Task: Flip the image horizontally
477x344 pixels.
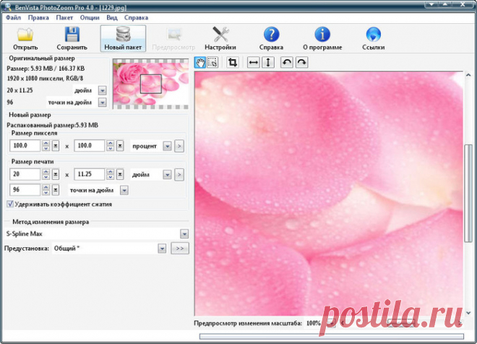Action: (253, 63)
